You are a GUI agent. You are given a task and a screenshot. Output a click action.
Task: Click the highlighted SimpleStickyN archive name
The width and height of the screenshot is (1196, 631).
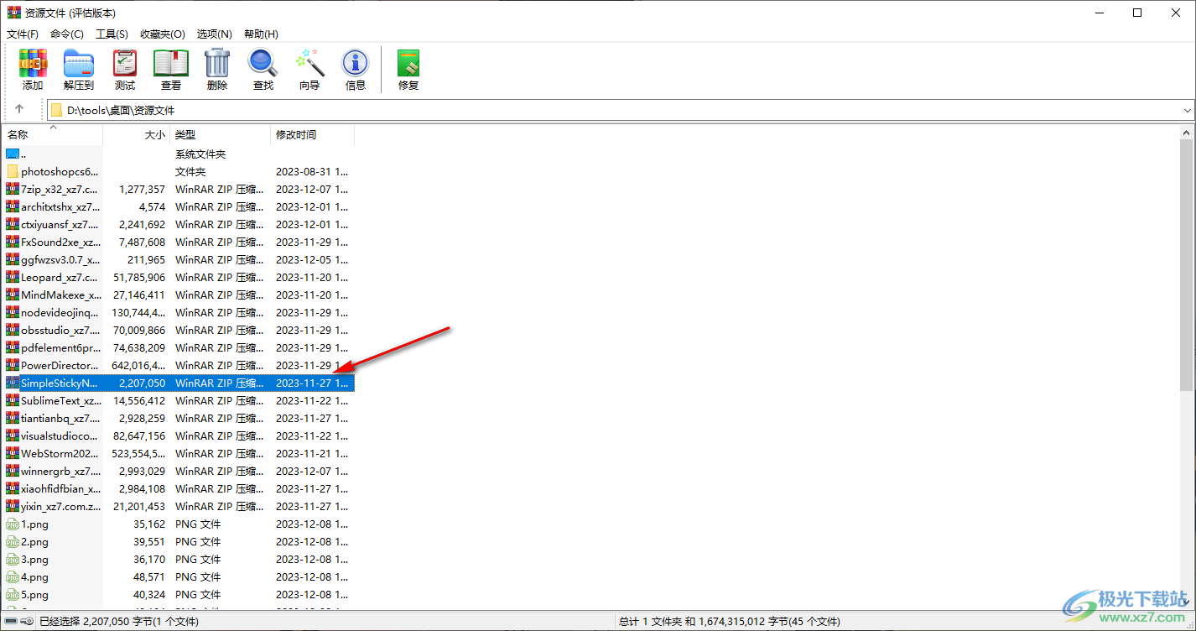60,383
